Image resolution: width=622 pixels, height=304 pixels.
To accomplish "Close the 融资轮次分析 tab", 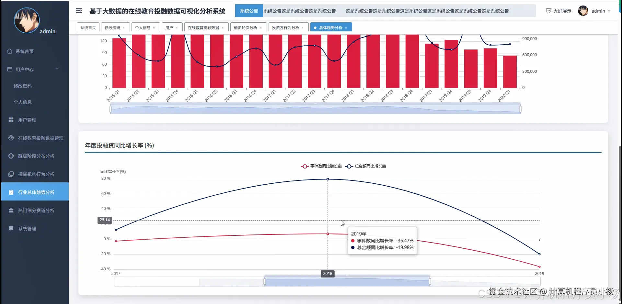I will (261, 28).
